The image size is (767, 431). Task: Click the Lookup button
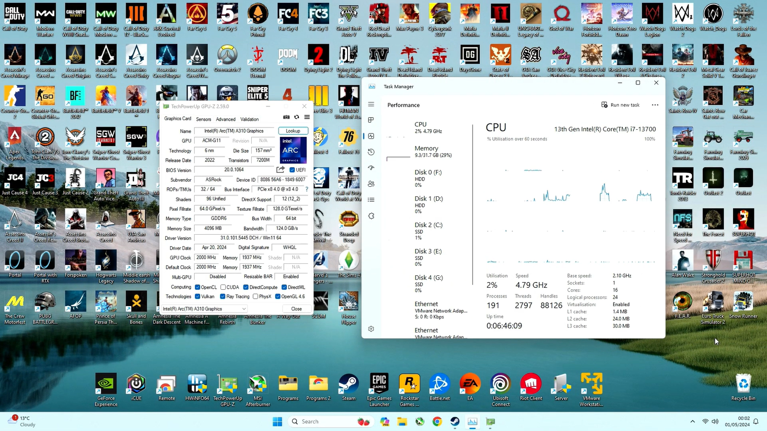(x=293, y=131)
